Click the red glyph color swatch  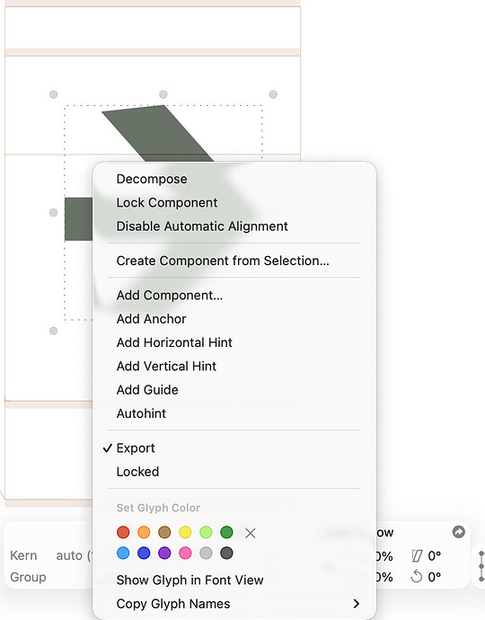[123, 532]
